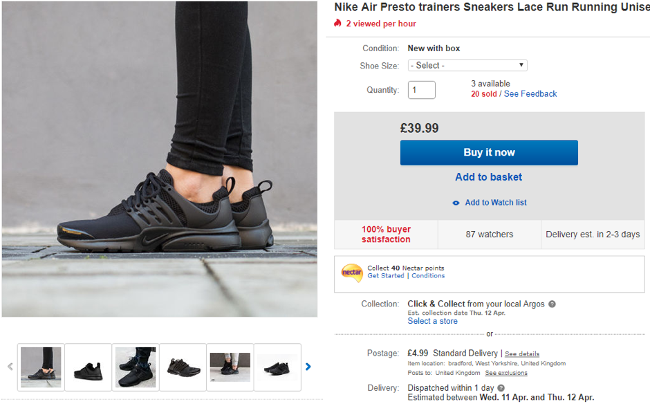
Task: Select a store for Click & Collect
Action: [x=432, y=321]
